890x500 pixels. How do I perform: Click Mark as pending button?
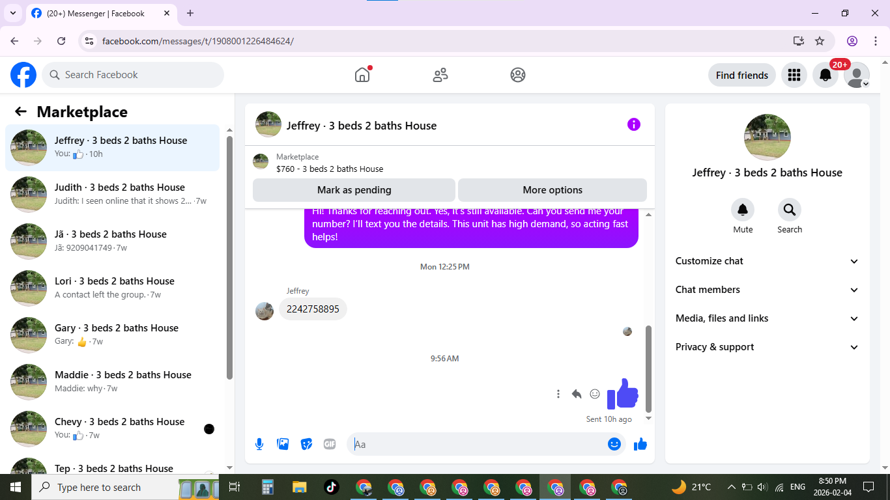click(x=354, y=190)
